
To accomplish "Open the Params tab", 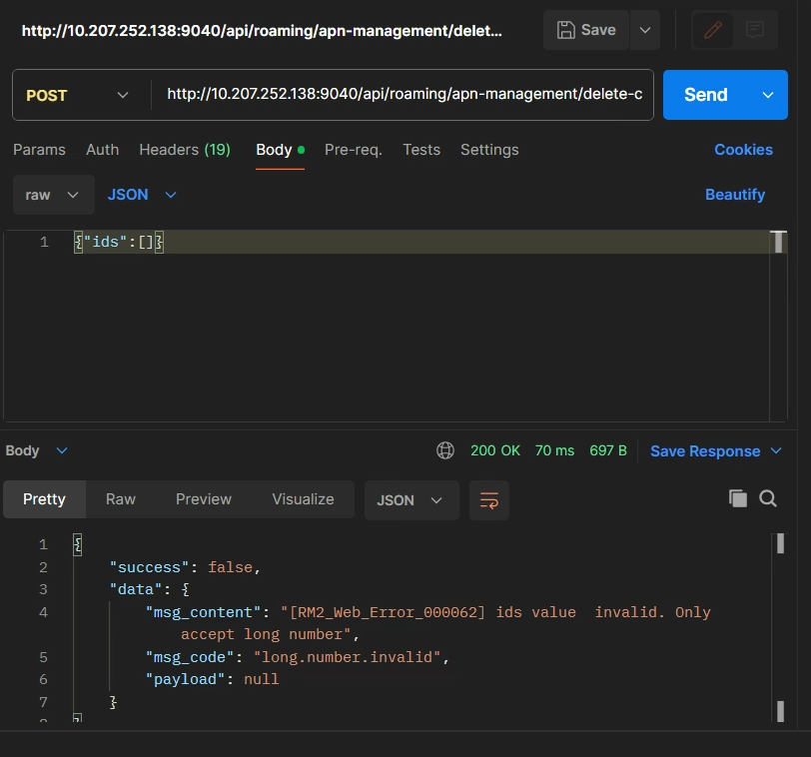I will click(39, 150).
